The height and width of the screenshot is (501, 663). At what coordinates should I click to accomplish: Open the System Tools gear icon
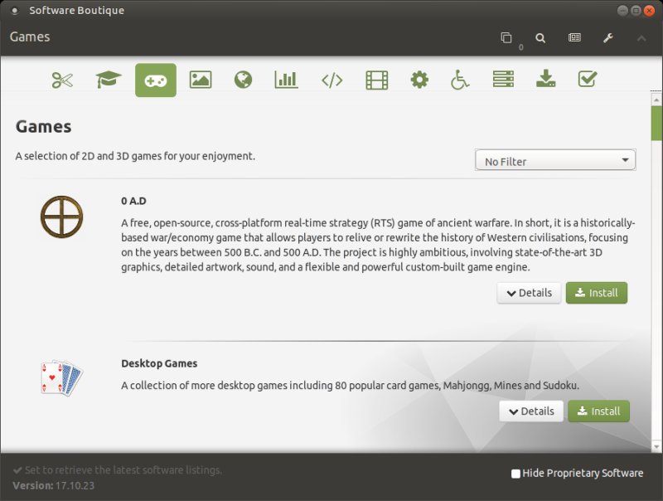419,80
